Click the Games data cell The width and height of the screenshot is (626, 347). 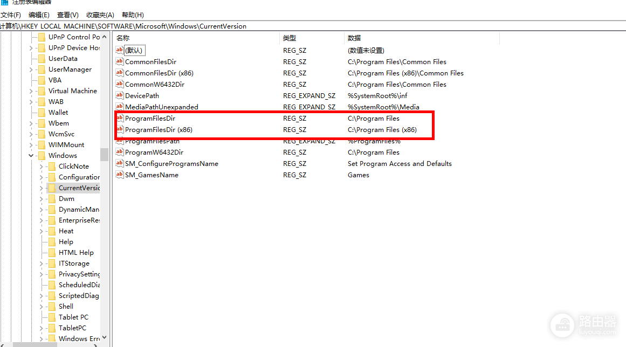(358, 175)
